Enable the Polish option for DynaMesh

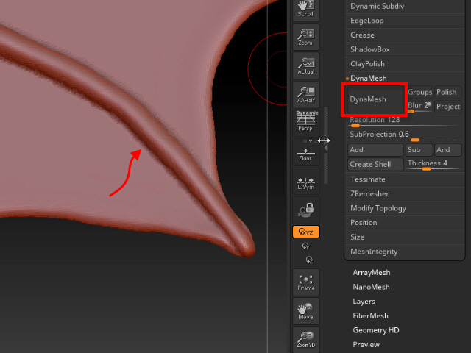coord(447,92)
